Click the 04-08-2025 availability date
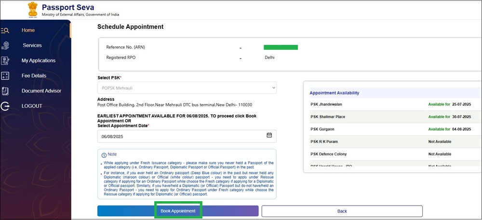This screenshot has width=482, height=220. 461,129
